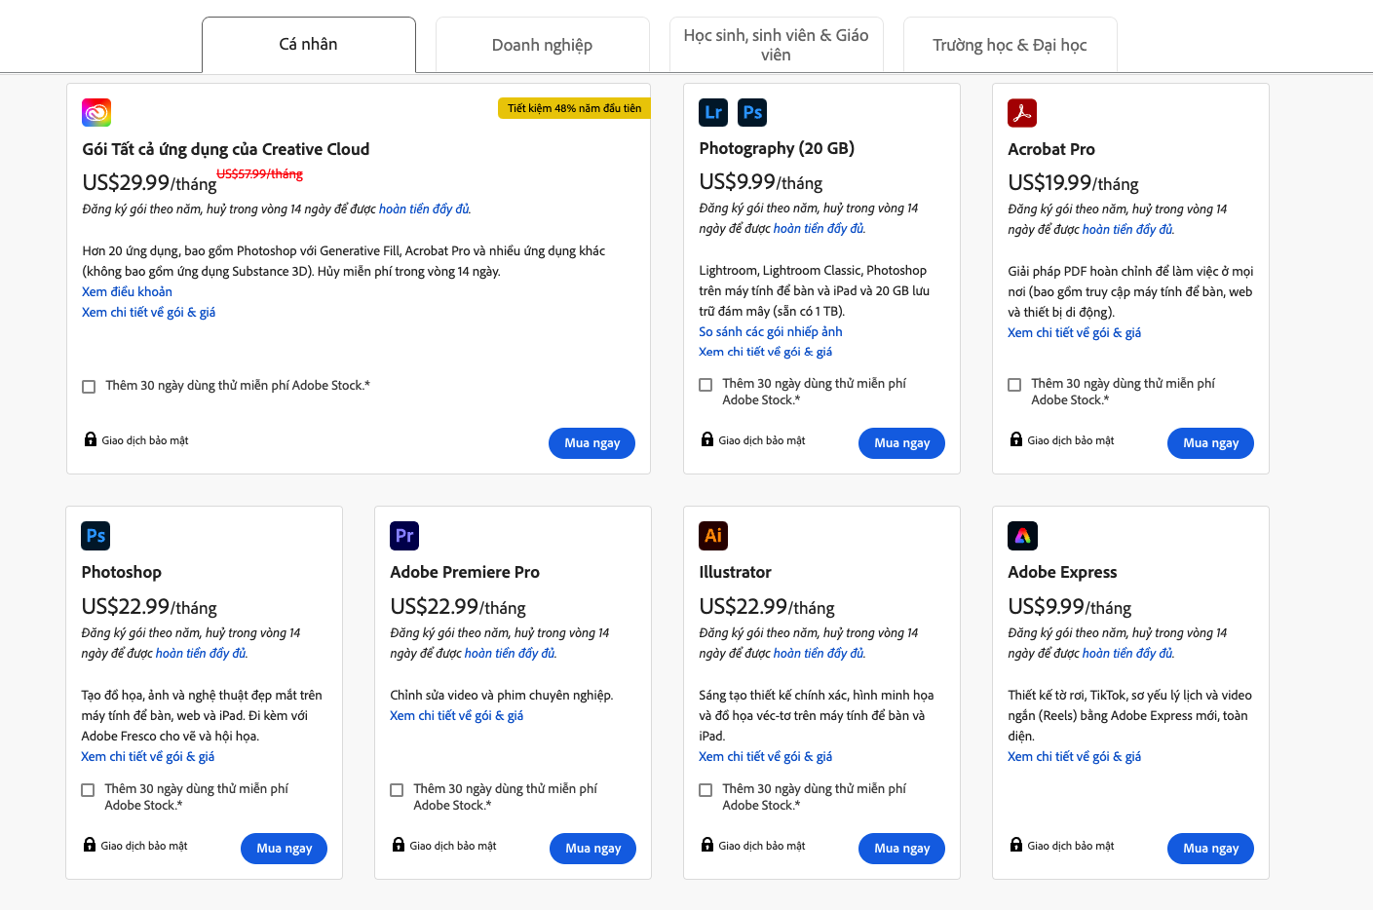Image resolution: width=1373 pixels, height=910 pixels.
Task: Click hoàn tiền đầy đủ link in Photography card
Action: point(820,229)
